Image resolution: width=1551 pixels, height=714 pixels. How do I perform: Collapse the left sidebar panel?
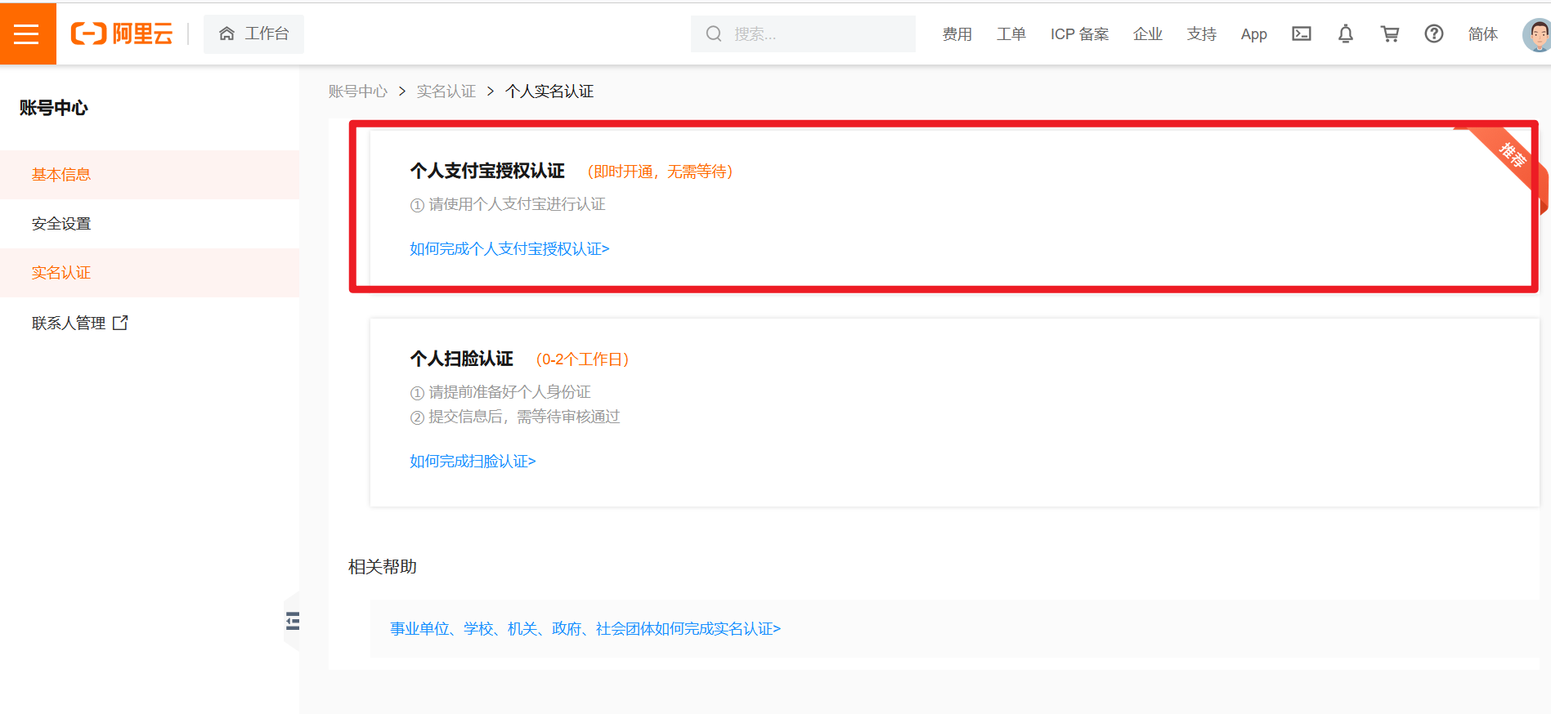(293, 621)
